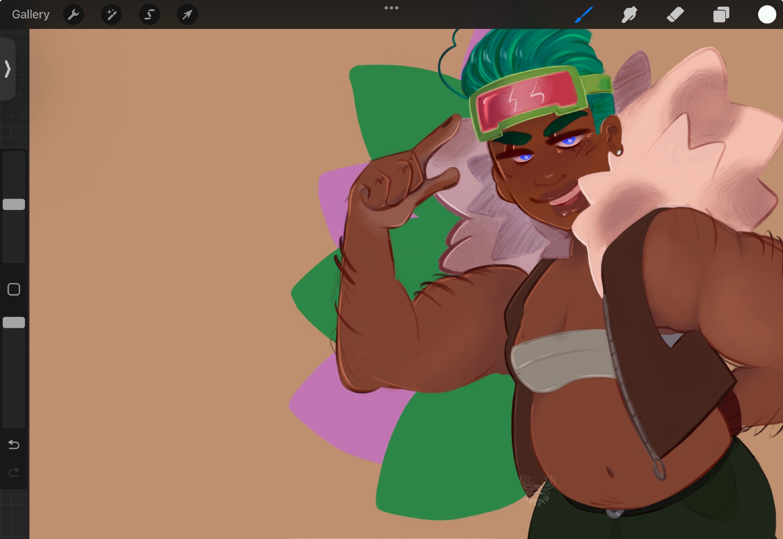Open the three-dot menu at top center
The width and height of the screenshot is (783, 539).
391,8
